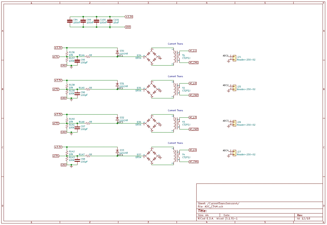Select the T4 CT2P2J transformer symbol
This screenshot has width=327, height=225.
[177, 156]
